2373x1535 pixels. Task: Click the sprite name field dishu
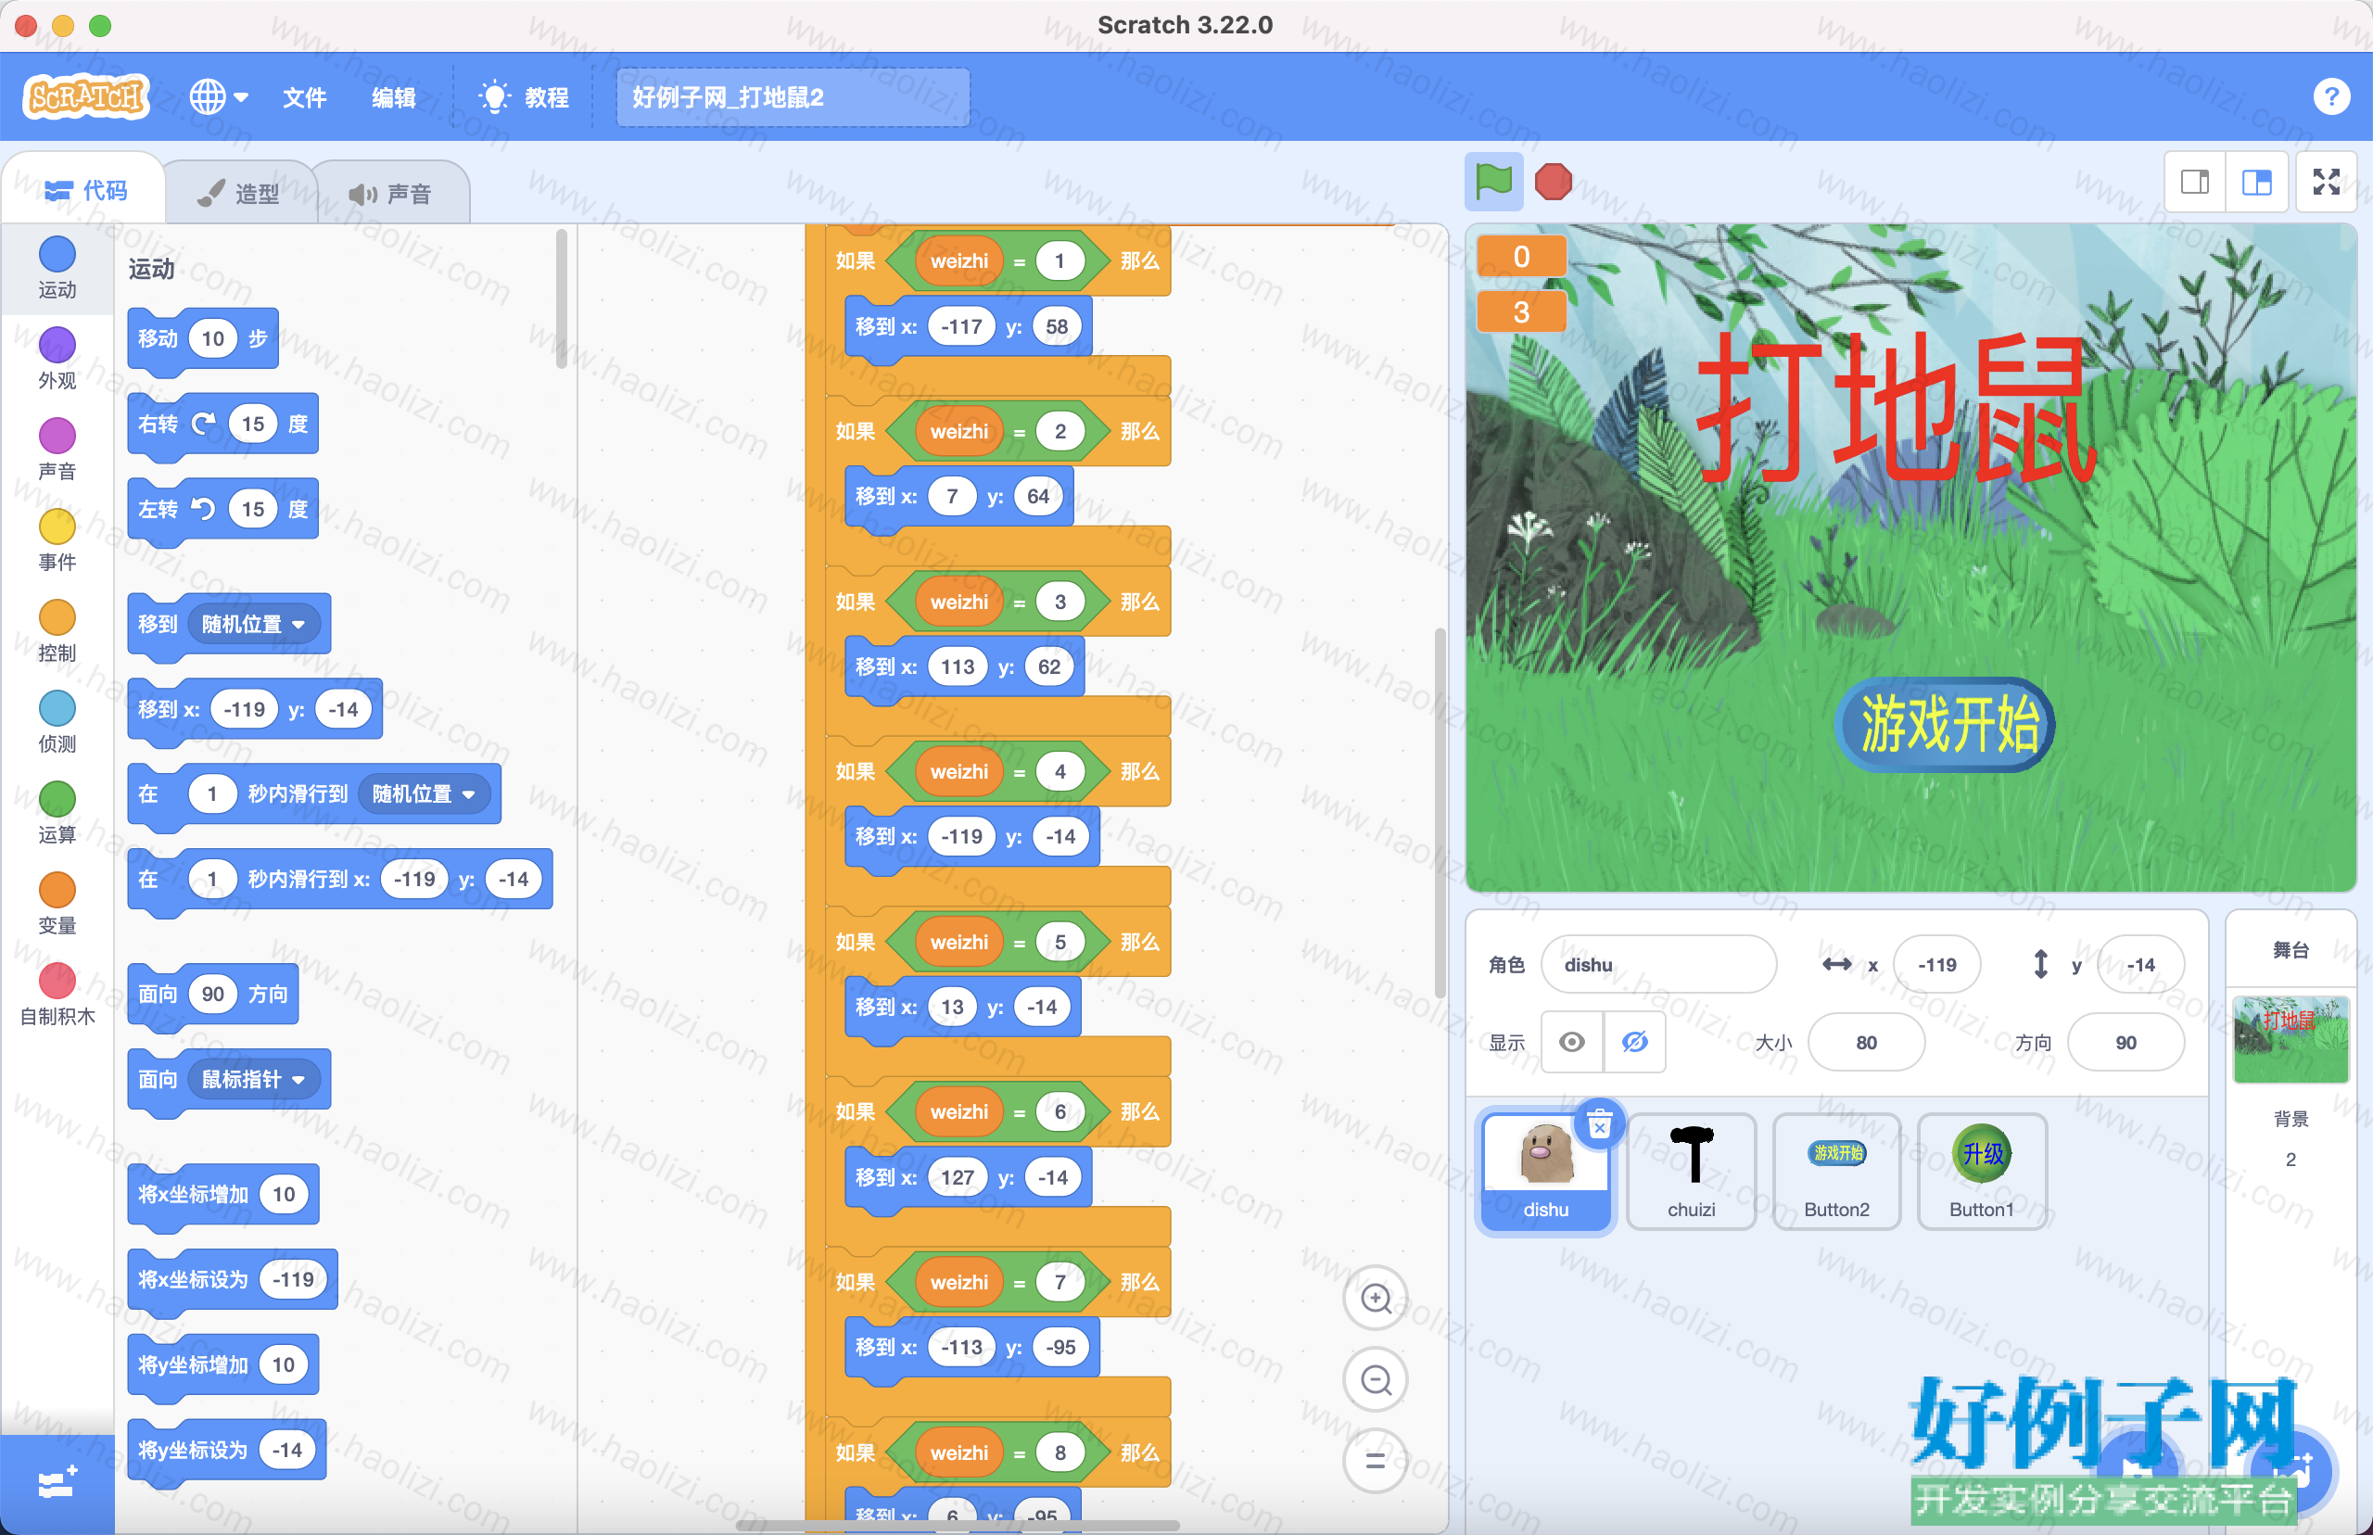click(1658, 964)
